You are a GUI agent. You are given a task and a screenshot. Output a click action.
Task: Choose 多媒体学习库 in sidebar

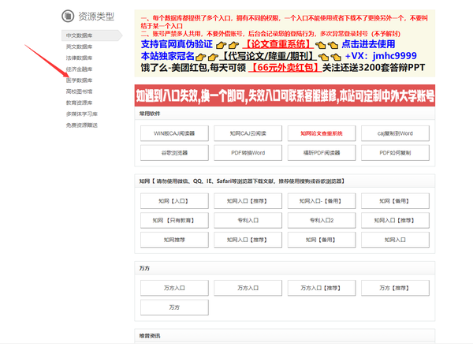coord(82,114)
